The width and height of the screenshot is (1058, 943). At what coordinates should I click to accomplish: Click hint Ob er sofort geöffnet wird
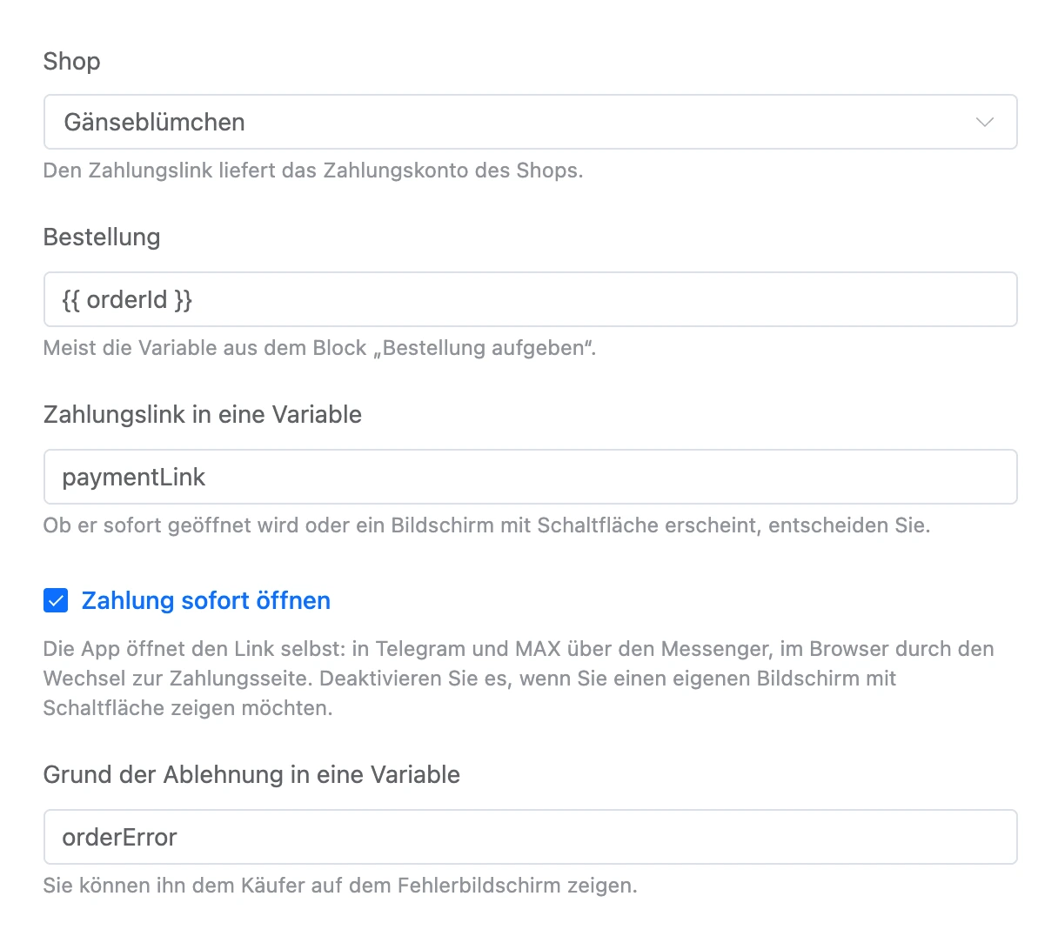pos(486,525)
